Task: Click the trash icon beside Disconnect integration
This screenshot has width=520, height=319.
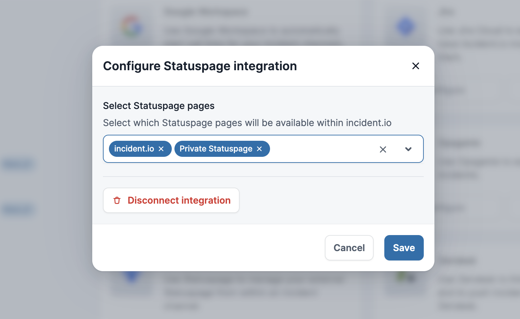Action: [117, 200]
